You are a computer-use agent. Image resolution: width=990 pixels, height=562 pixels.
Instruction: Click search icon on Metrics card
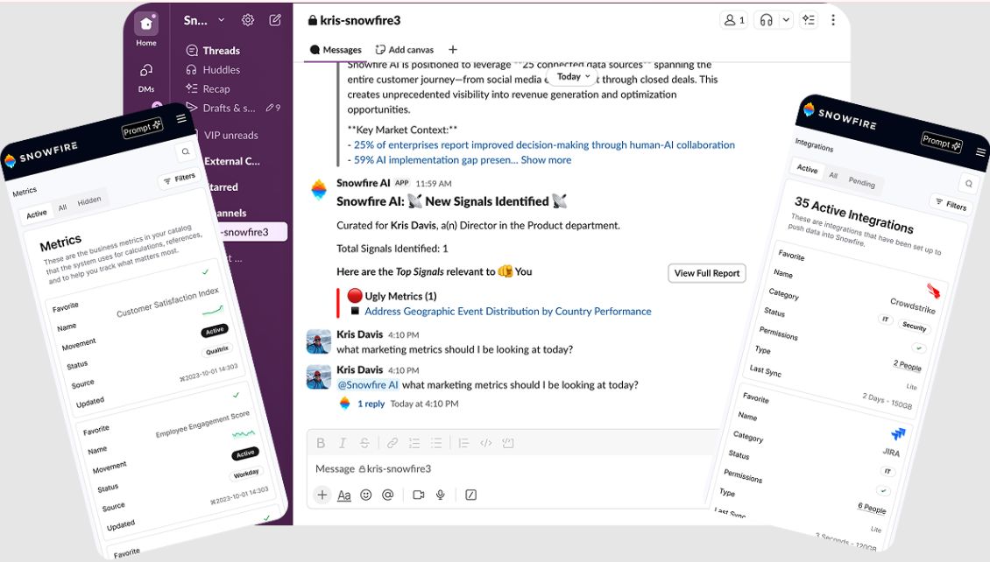pyautogui.click(x=185, y=151)
